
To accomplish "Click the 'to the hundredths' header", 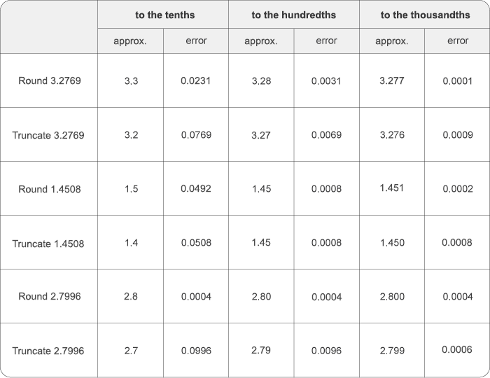I will 294,15.
